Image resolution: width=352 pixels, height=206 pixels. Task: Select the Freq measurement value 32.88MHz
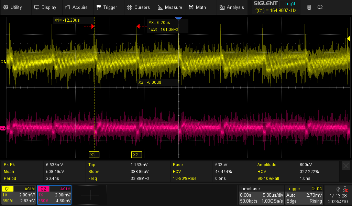tap(140, 179)
